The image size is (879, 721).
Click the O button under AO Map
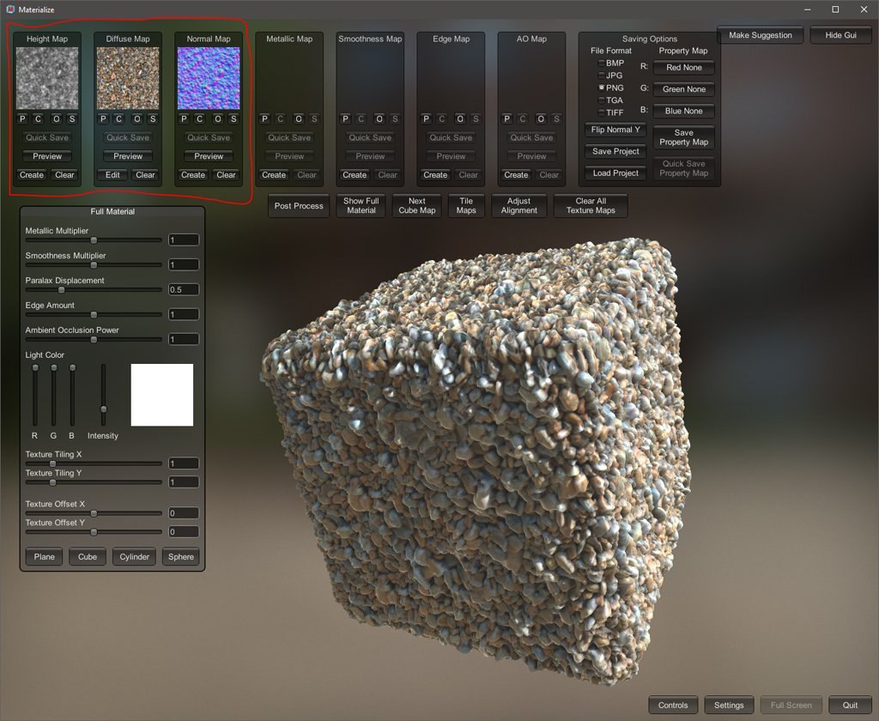coord(540,118)
